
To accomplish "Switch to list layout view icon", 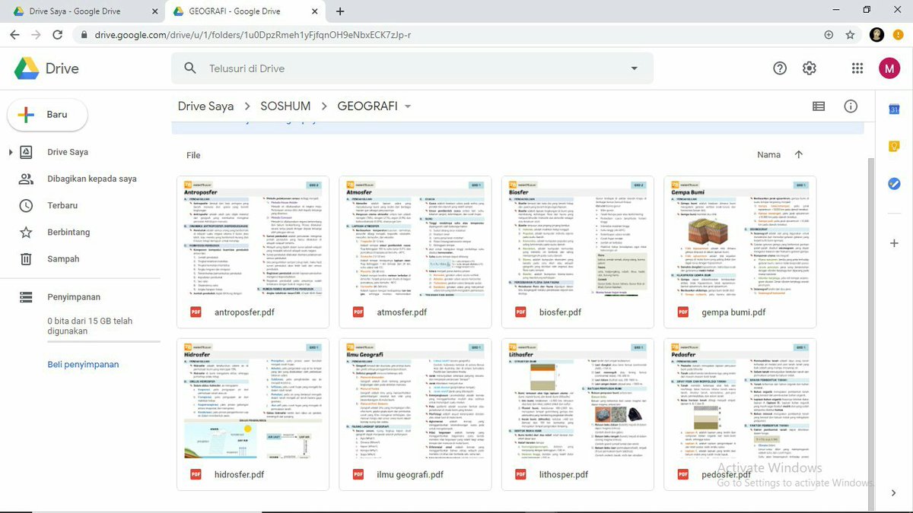I will [x=819, y=106].
